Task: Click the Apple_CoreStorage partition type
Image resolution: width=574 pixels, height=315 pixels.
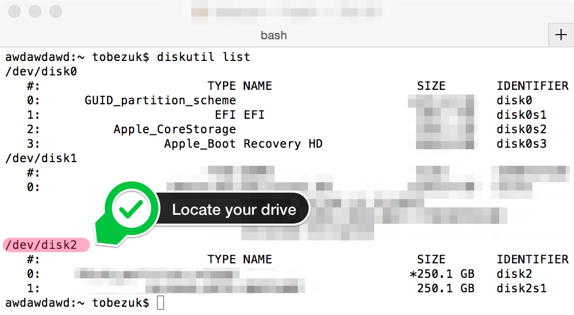Action: [x=174, y=129]
